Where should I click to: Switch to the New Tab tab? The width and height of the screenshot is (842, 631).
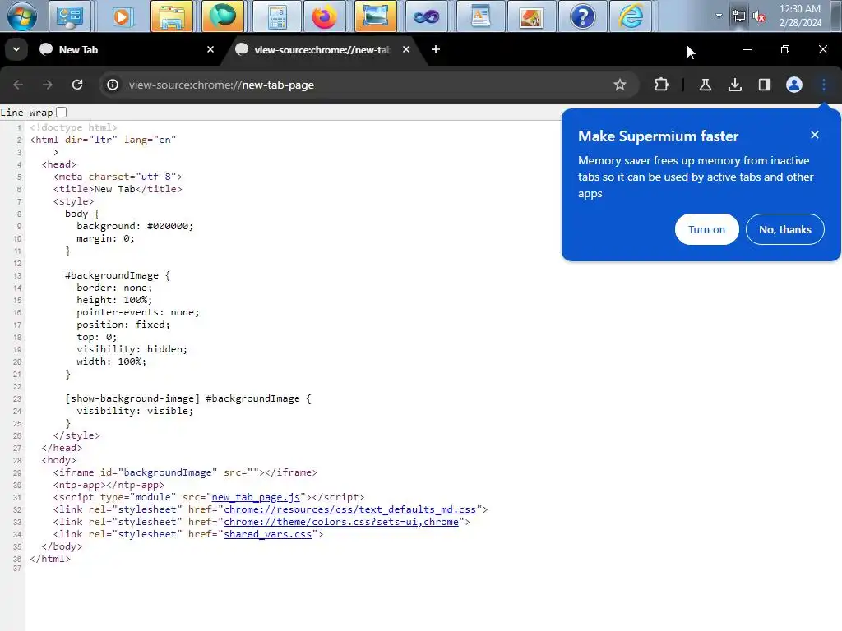123,49
